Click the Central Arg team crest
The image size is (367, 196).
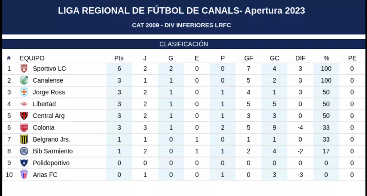point(24,116)
